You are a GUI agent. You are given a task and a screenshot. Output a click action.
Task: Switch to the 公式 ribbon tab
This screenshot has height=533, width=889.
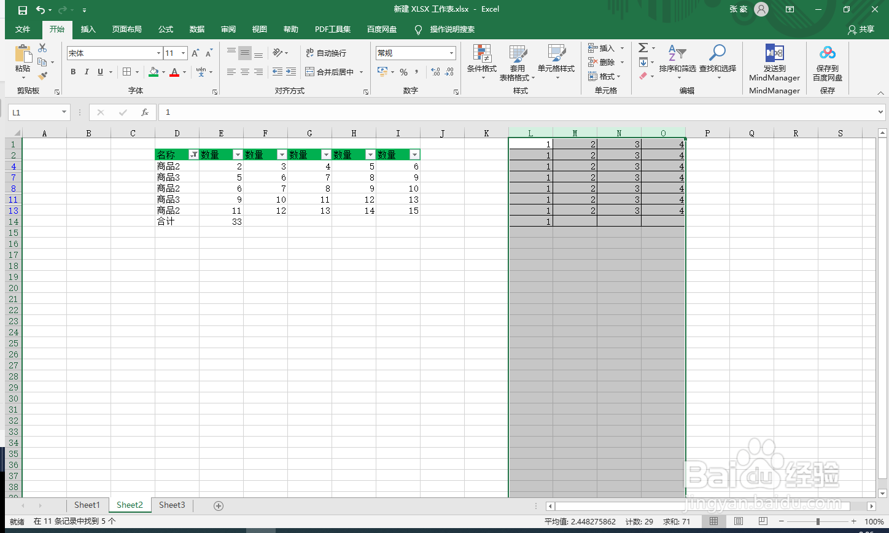click(x=166, y=29)
